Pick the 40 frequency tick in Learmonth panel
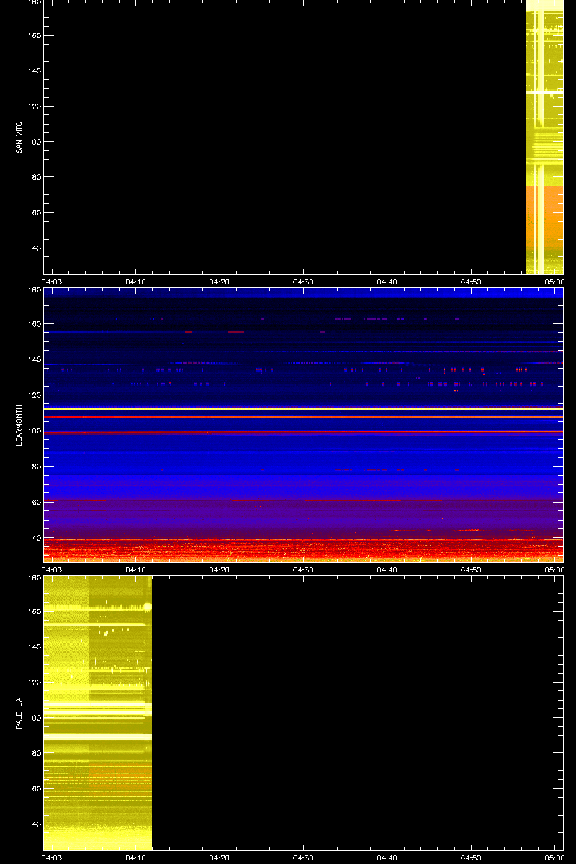 click(36, 537)
